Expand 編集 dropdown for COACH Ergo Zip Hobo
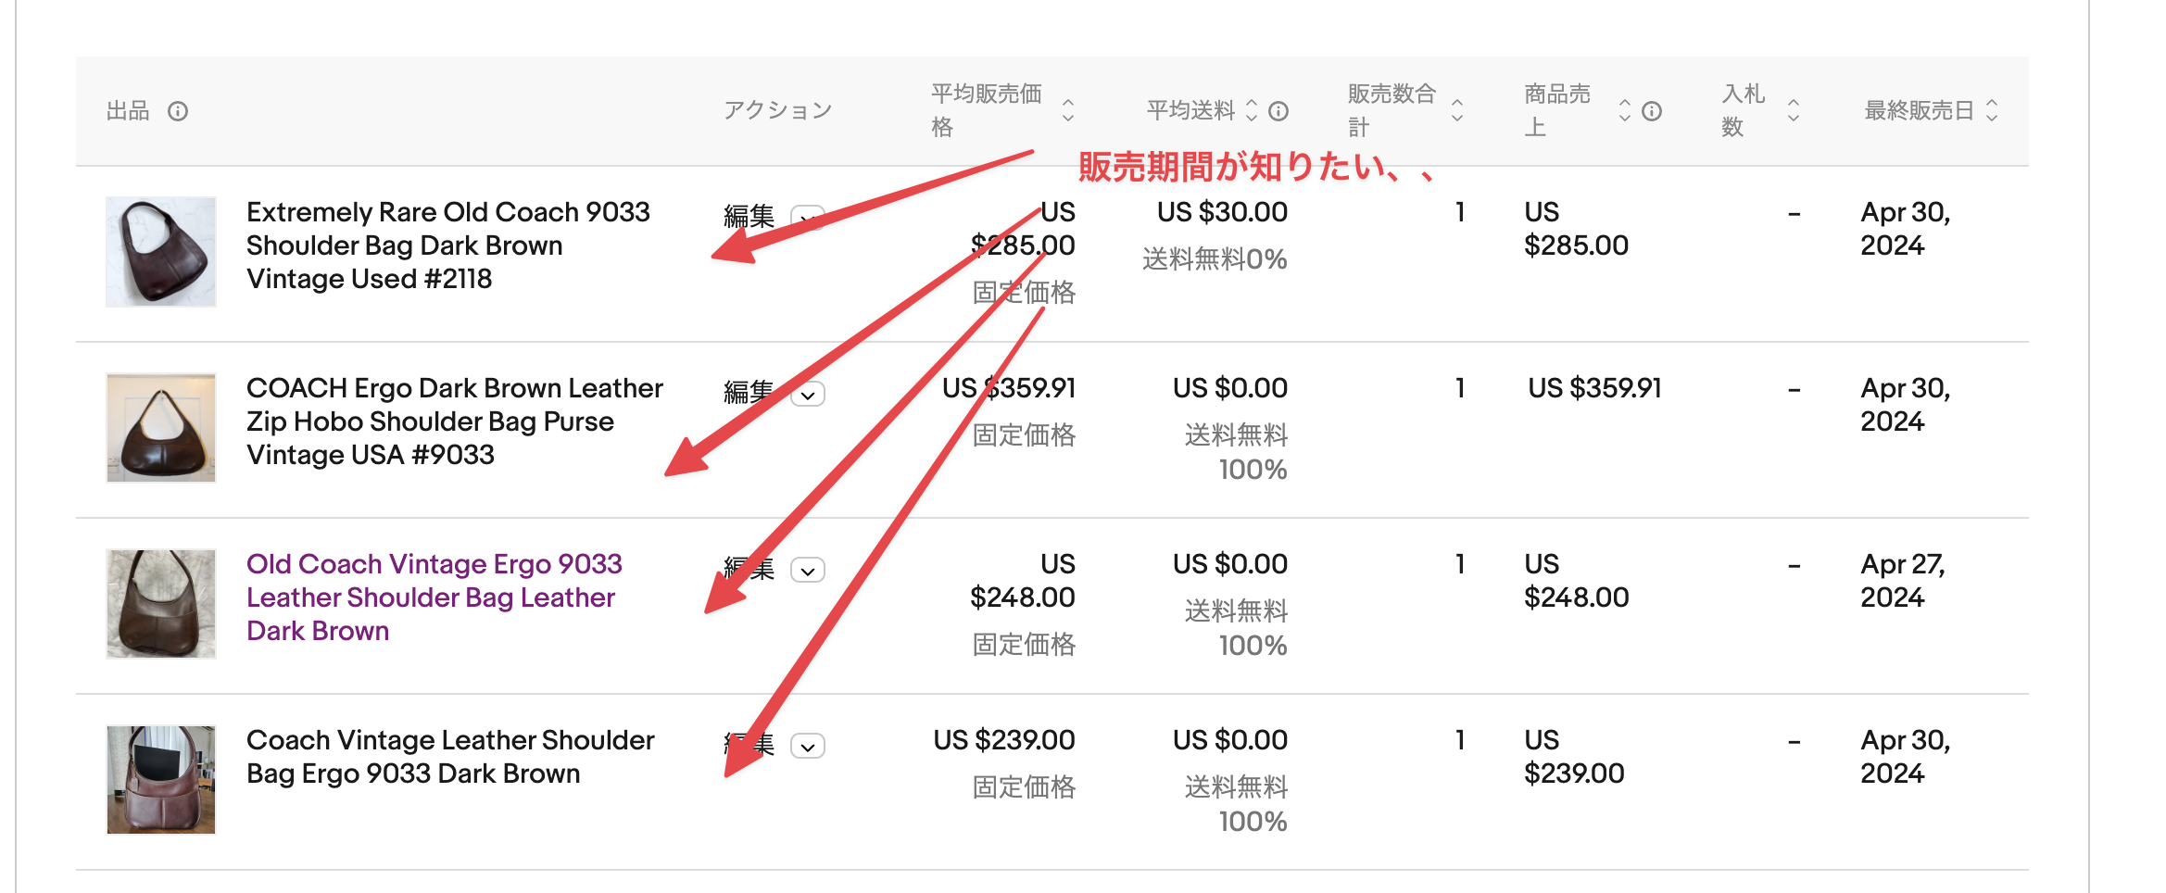The height and width of the screenshot is (893, 2166). [808, 395]
